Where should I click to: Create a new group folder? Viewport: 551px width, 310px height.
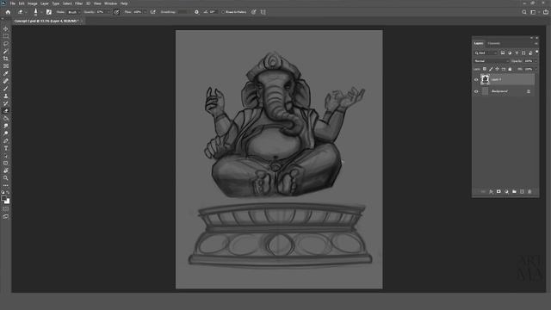(514, 191)
